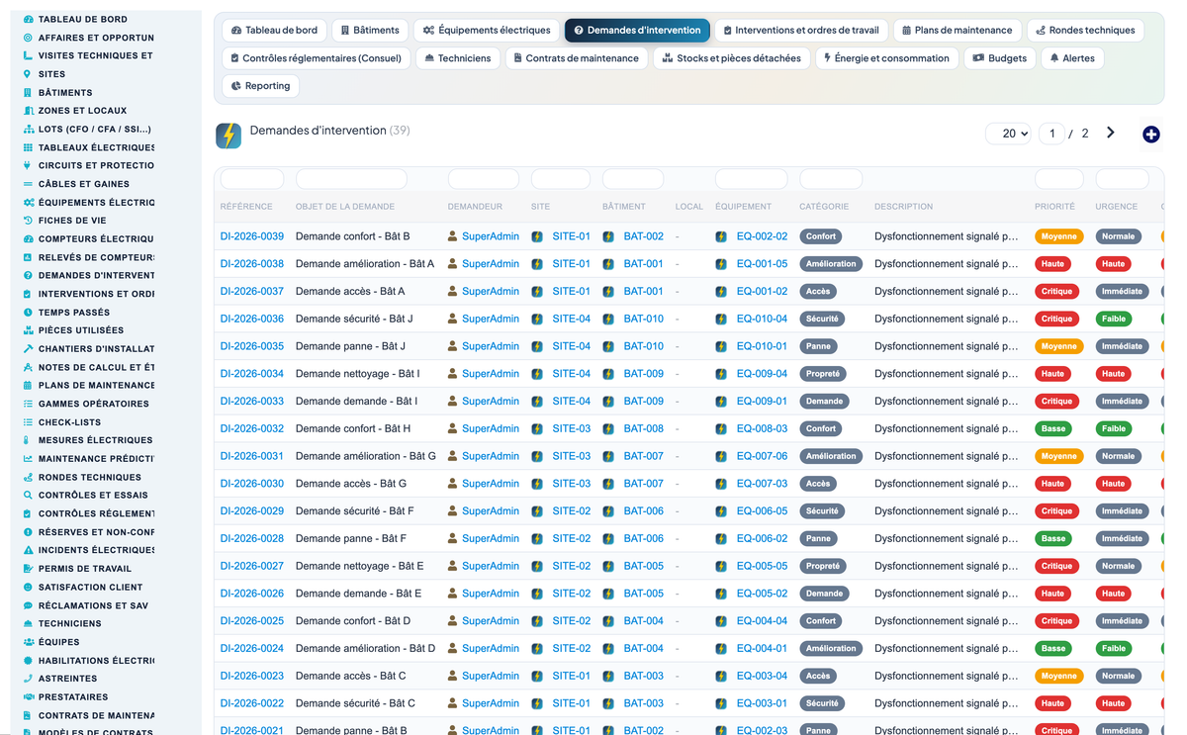Open Temps passés clock icon
This screenshot has height=735, width=1187.
28,312
